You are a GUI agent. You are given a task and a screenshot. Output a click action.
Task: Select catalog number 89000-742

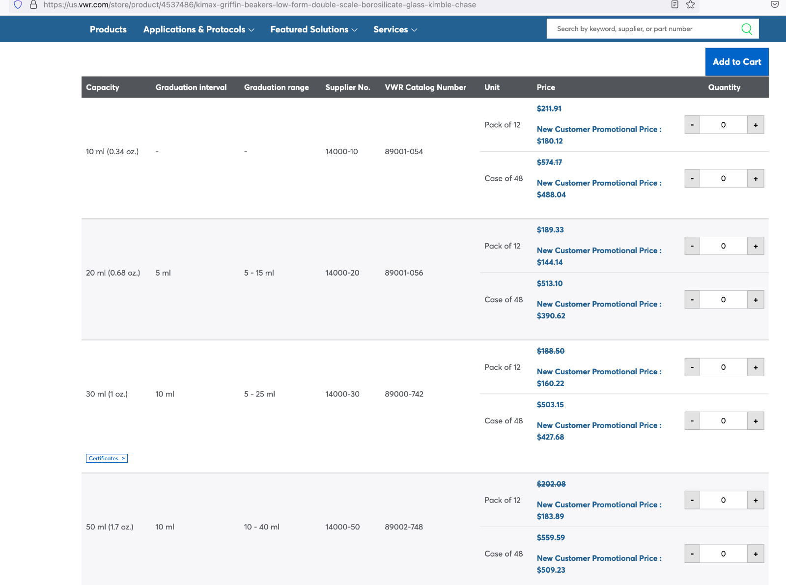404,394
